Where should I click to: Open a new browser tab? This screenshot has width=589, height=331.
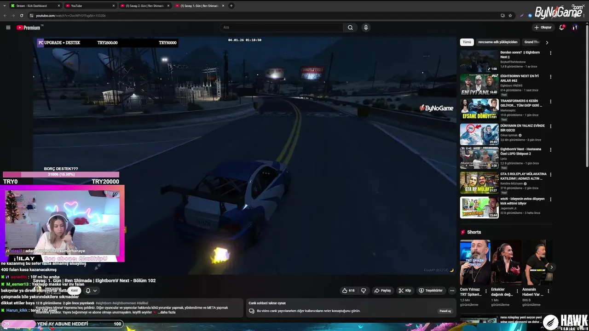pos(231,6)
